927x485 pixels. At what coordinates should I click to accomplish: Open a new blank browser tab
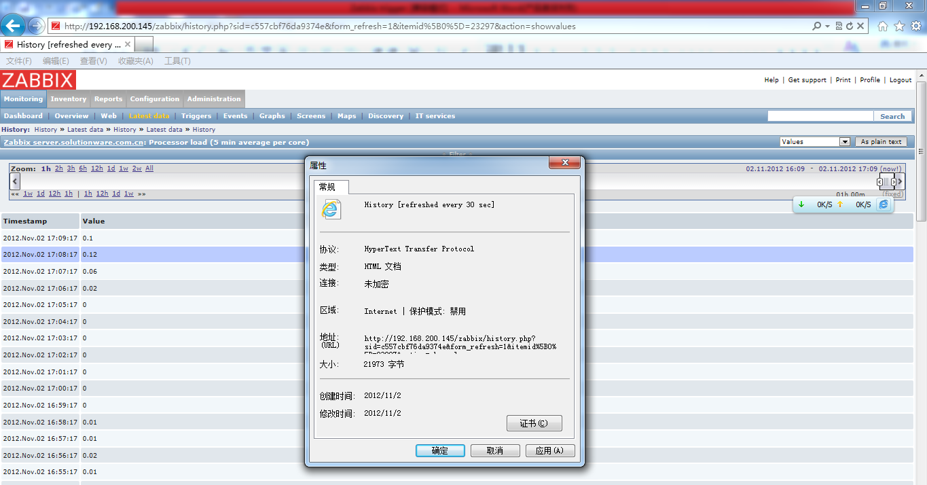[x=144, y=44]
